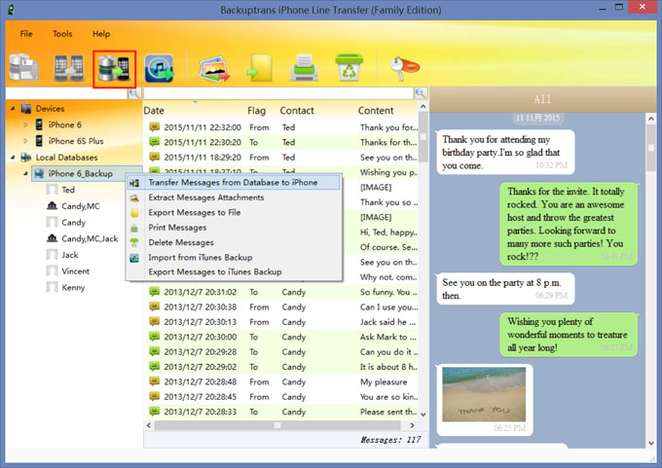
Task: Click the transfer database to iPhone icon
Action: pyautogui.click(x=114, y=69)
